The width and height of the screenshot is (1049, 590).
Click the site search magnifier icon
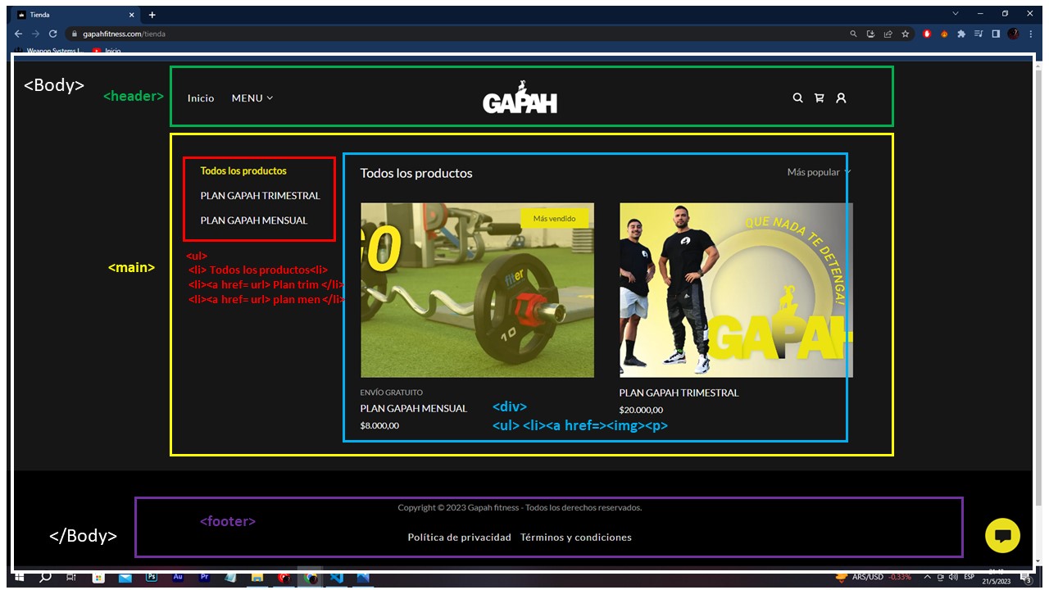click(x=797, y=98)
